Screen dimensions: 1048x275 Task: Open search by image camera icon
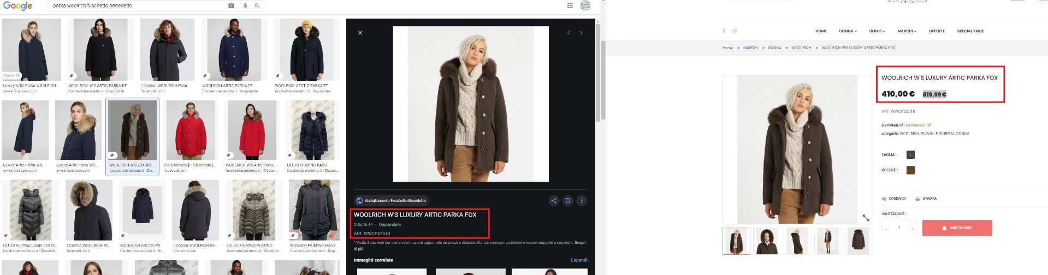[x=231, y=5]
